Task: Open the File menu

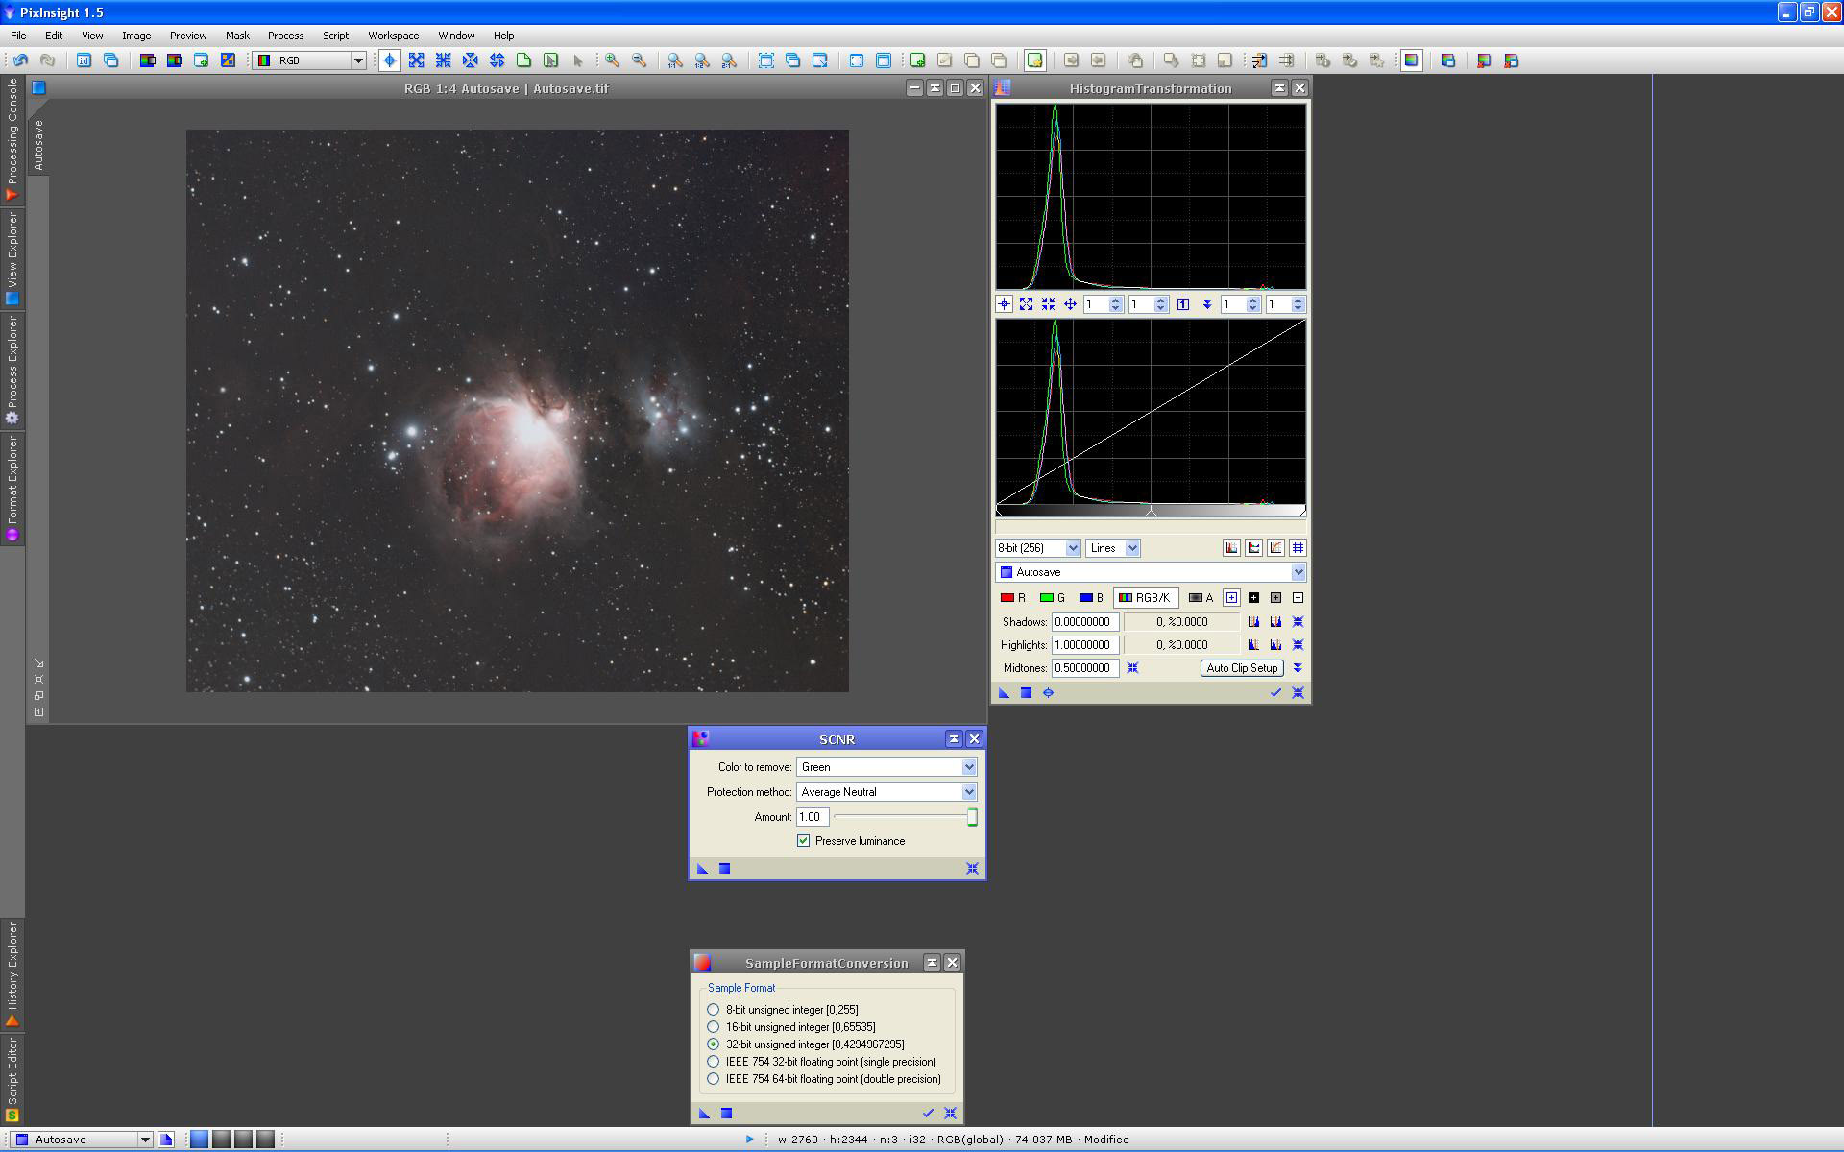Action: (18, 36)
